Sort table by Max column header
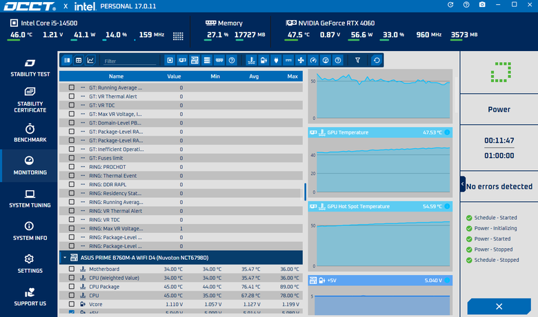Viewport: 538px width, 317px height. tap(292, 76)
